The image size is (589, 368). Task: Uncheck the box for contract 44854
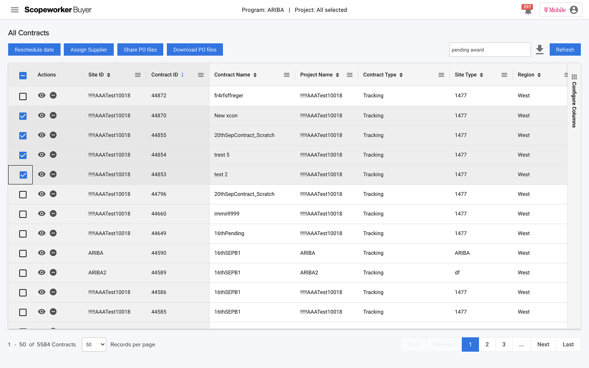pos(23,155)
